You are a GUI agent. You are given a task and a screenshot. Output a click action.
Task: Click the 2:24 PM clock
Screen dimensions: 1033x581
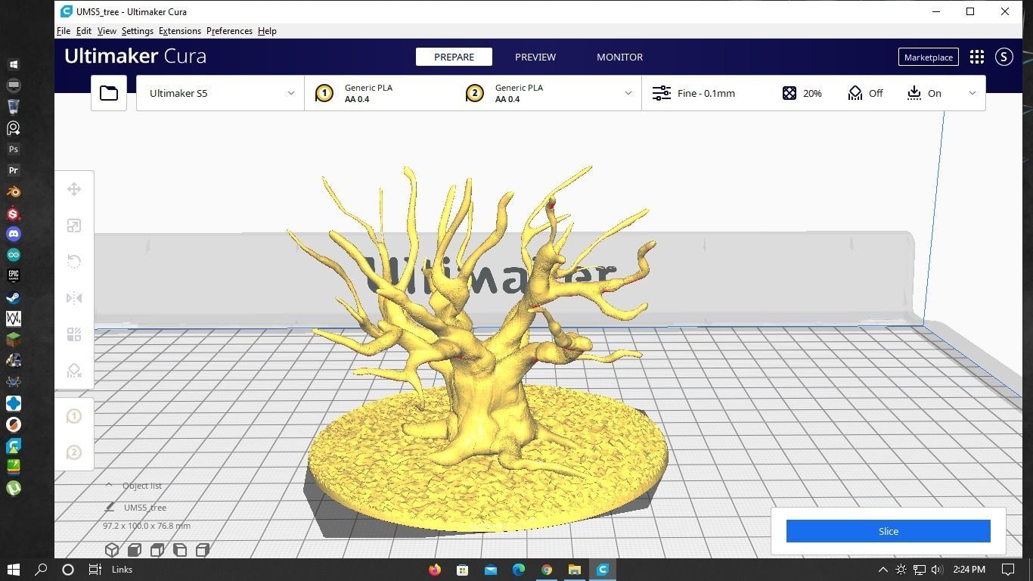click(969, 570)
